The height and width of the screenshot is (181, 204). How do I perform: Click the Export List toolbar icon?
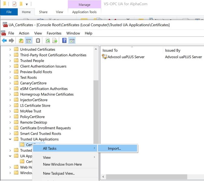coord(55,41)
